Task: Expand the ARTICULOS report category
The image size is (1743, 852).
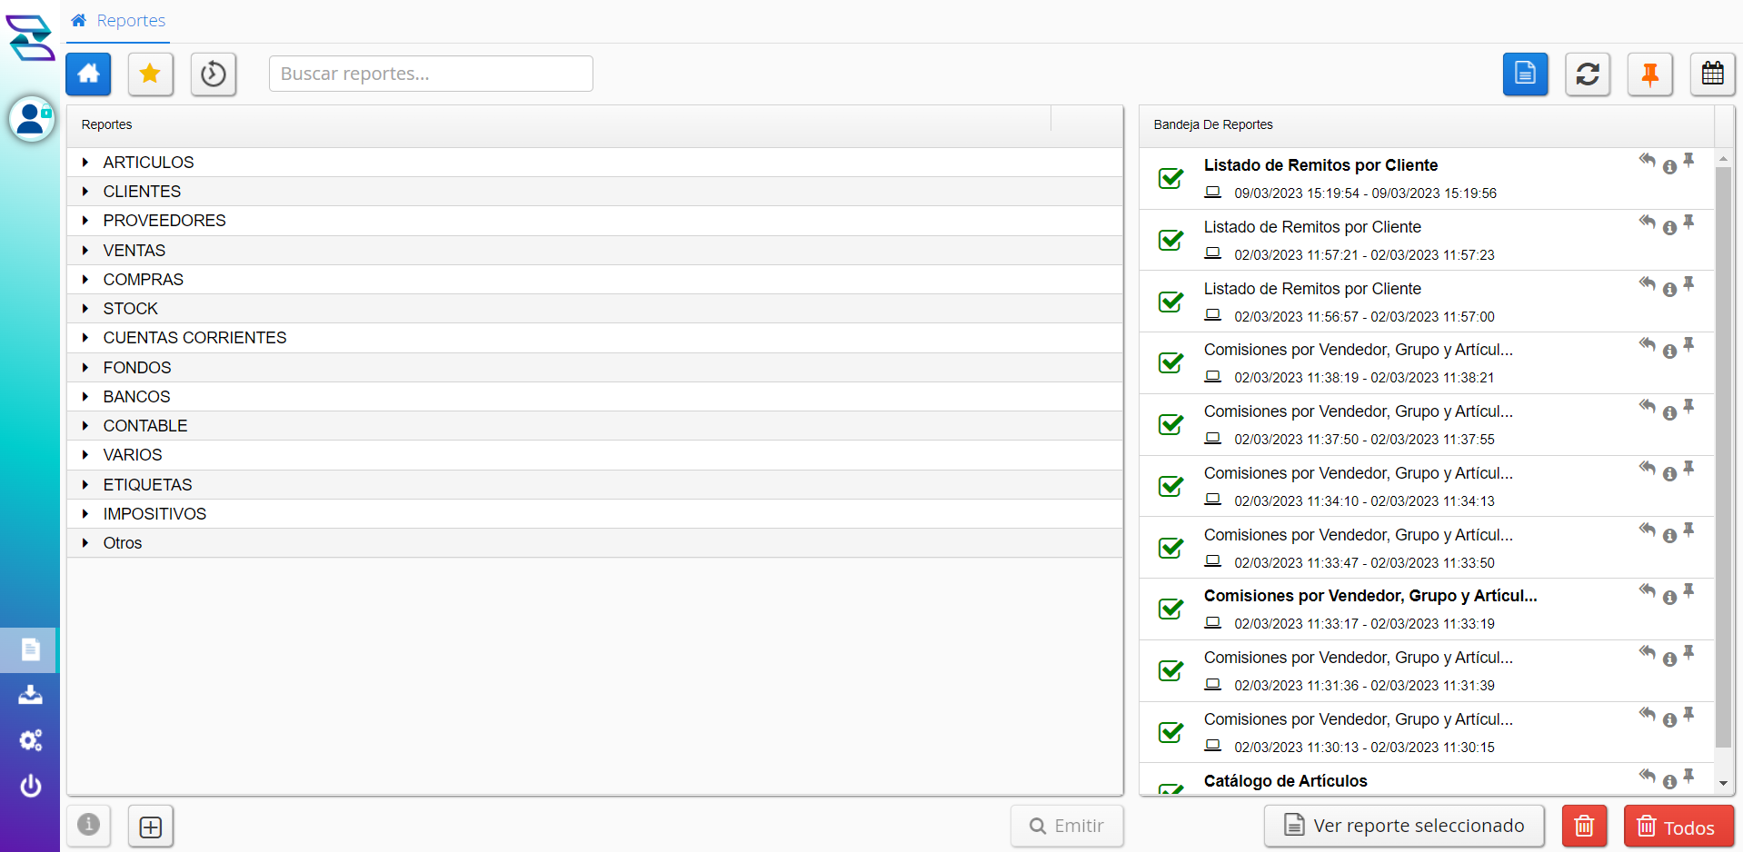Action: tap(85, 163)
